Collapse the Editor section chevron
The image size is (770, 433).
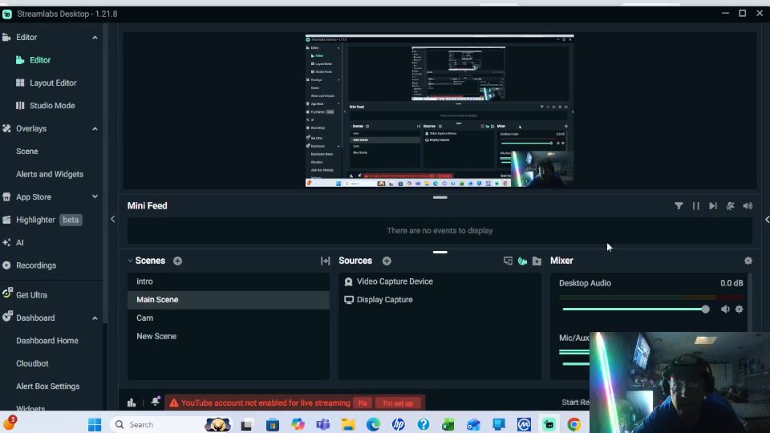tap(95, 38)
